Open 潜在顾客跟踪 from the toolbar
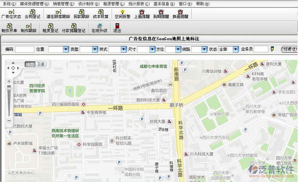 click(x=58, y=14)
